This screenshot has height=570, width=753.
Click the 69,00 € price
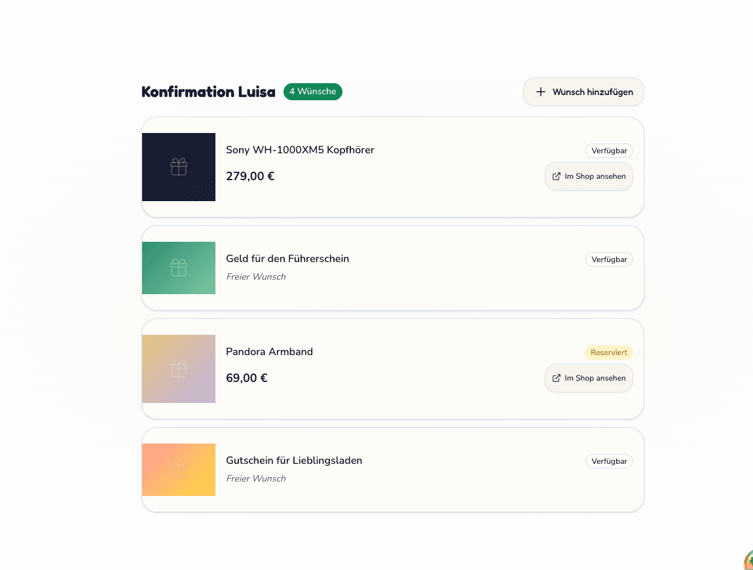247,378
